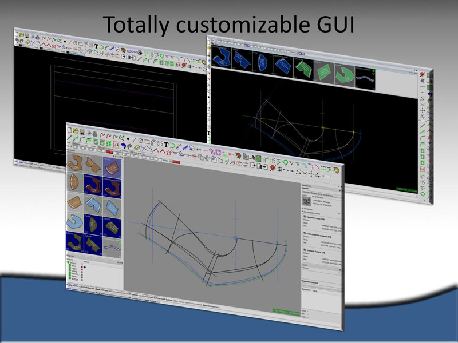Click green coordinate readout in front window
Screen dimensions: 458x343
tap(286, 312)
